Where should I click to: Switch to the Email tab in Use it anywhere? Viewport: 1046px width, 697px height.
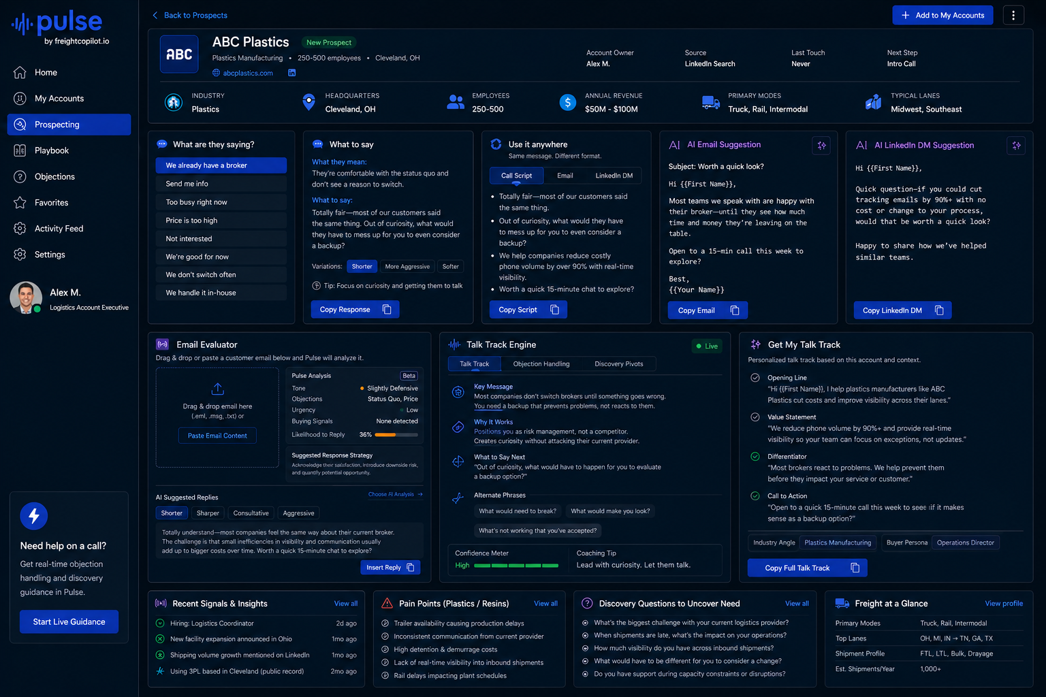[x=565, y=176]
